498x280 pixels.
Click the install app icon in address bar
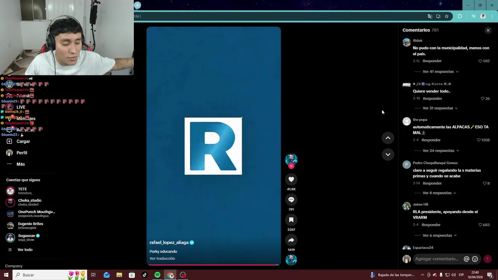coord(438,16)
